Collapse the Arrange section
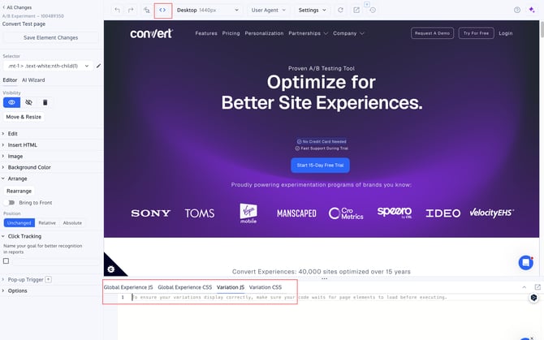This screenshot has width=544, height=340. [17, 179]
